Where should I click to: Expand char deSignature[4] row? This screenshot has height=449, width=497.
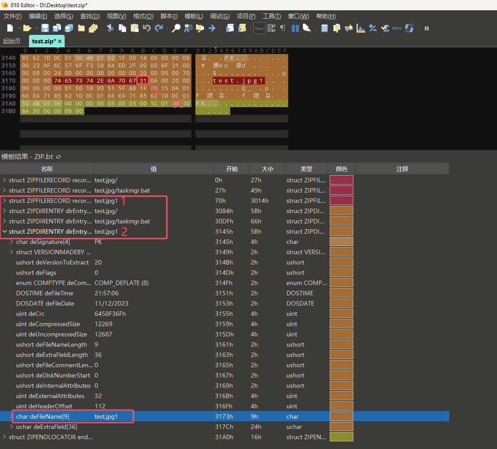(x=12, y=242)
